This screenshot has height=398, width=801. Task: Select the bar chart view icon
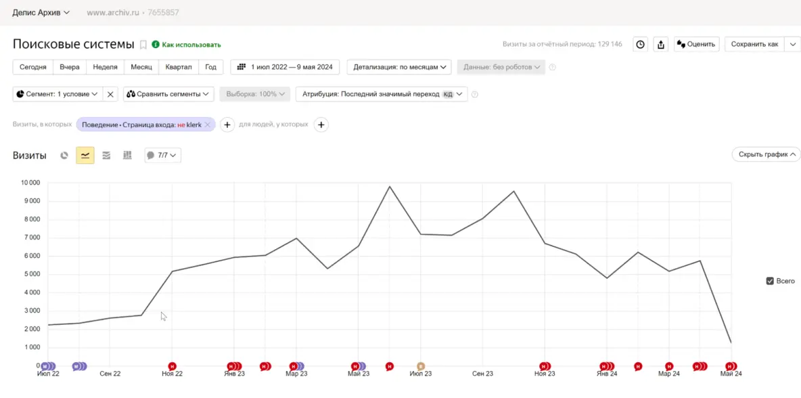[127, 156]
